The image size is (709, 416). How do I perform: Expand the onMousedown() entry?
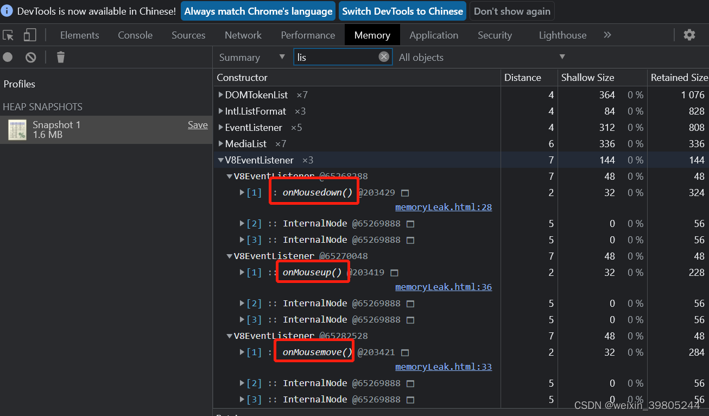point(242,193)
